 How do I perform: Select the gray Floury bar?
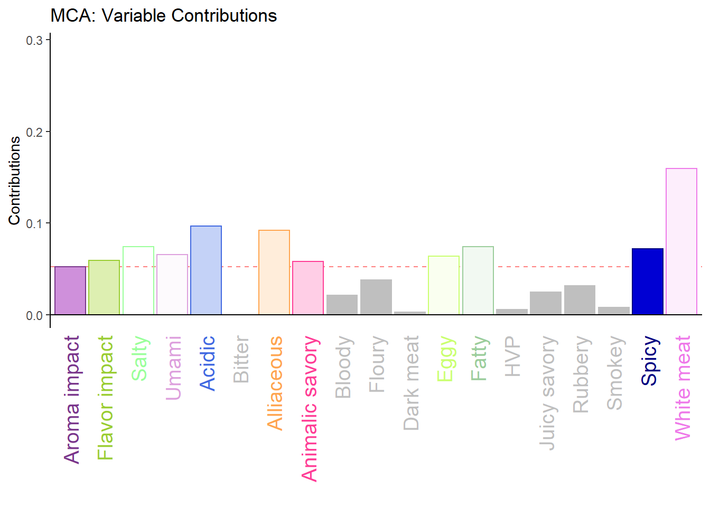pyautogui.click(x=376, y=297)
